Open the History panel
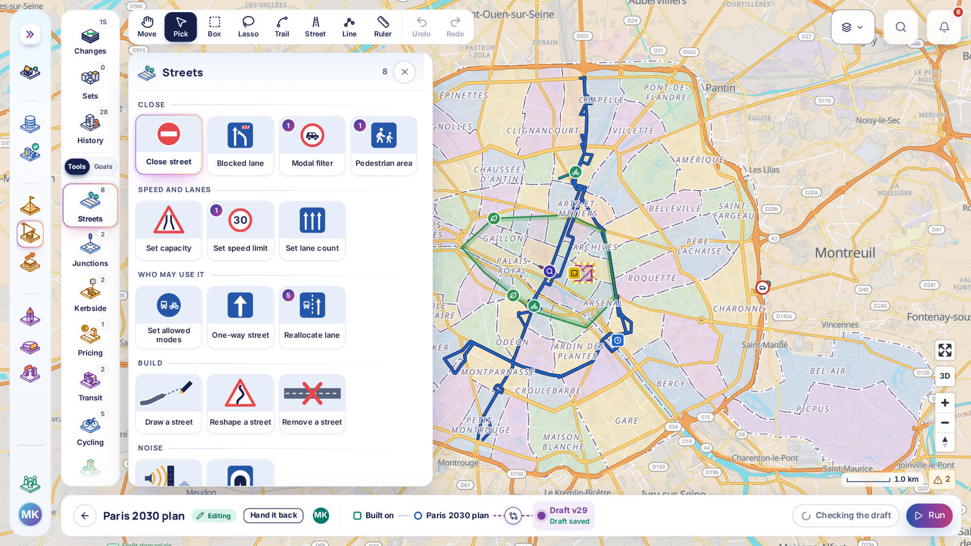971x546 pixels. click(90, 127)
